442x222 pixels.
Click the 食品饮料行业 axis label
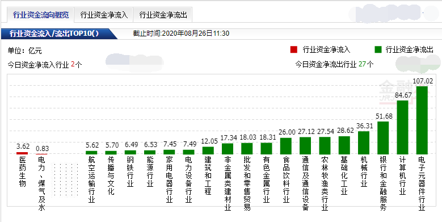[x=286, y=179]
